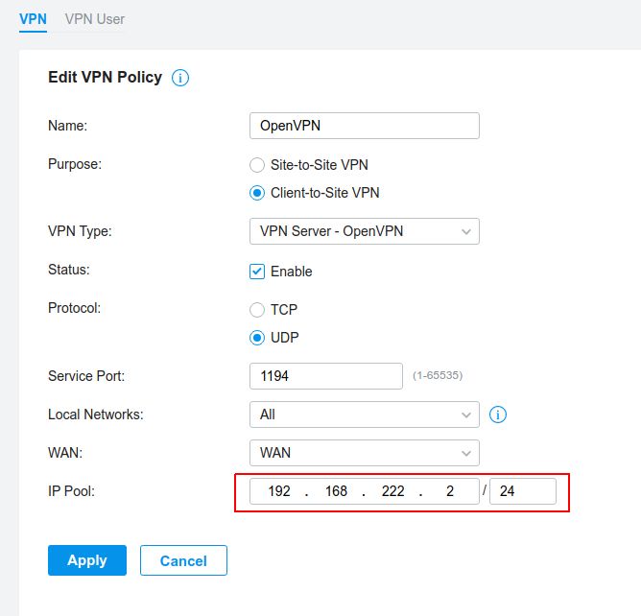Select the VPN tab
Image resolution: width=641 pixels, height=616 pixels.
click(33, 19)
